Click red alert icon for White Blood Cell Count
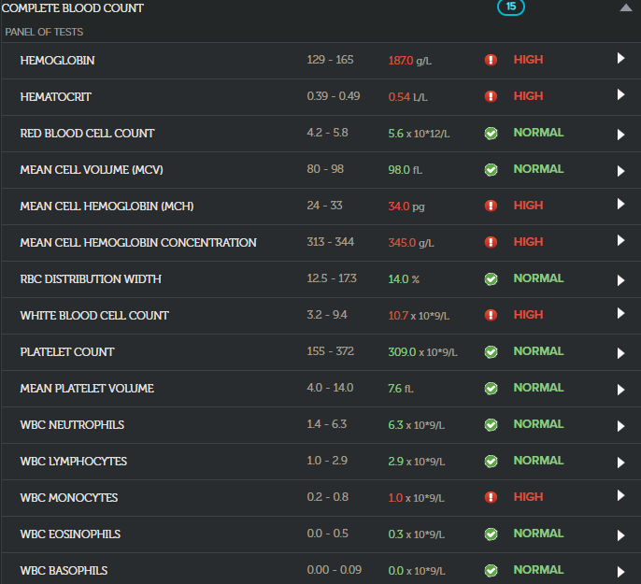 tap(491, 316)
